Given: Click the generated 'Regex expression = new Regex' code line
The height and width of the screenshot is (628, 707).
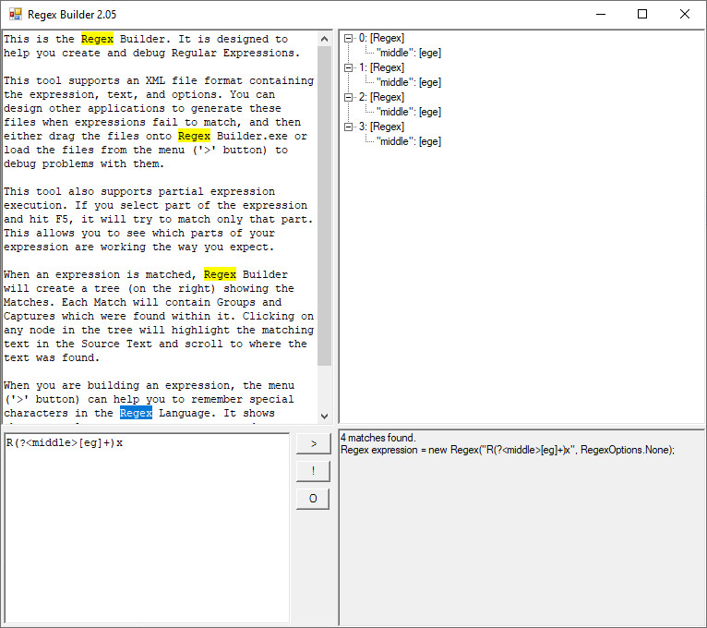Looking at the screenshot, I should (x=508, y=450).
